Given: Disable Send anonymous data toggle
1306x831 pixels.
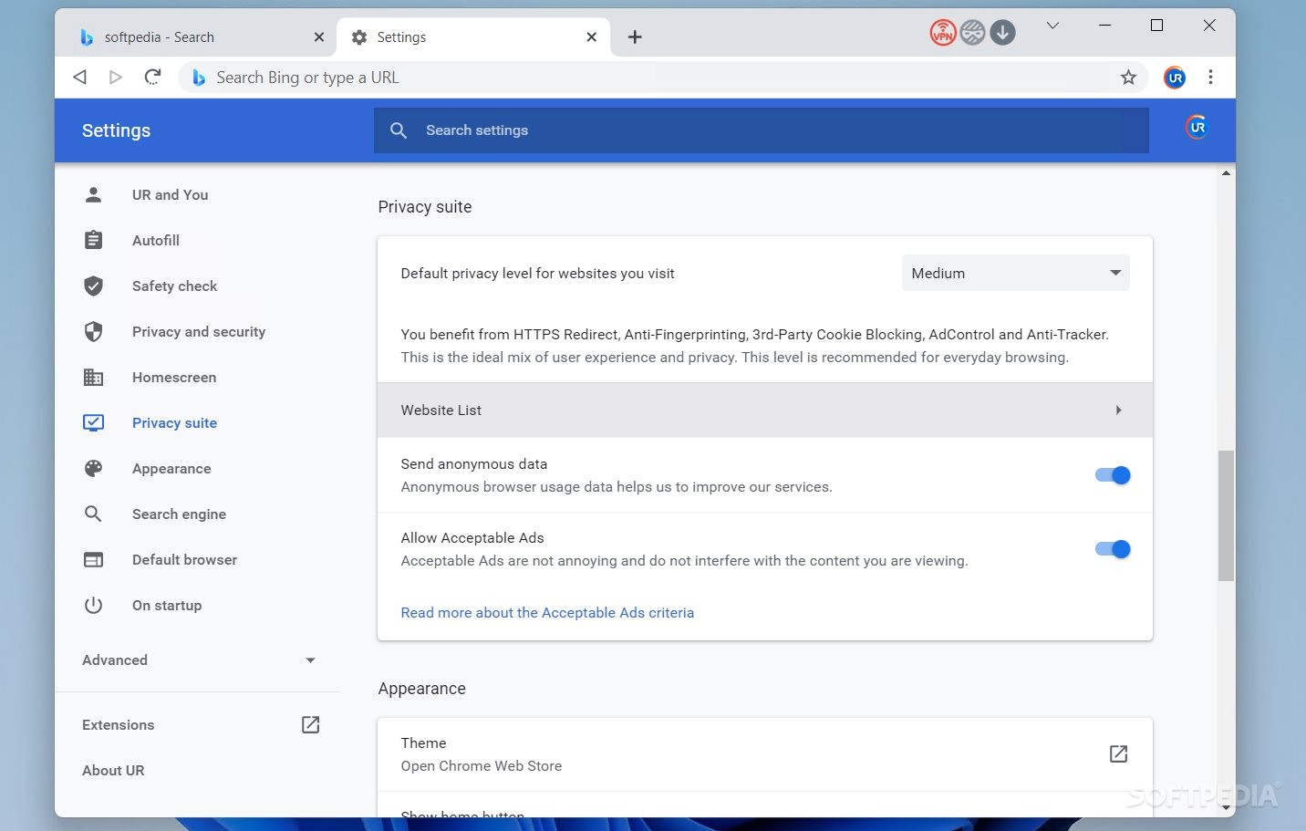Looking at the screenshot, I should click(1113, 475).
